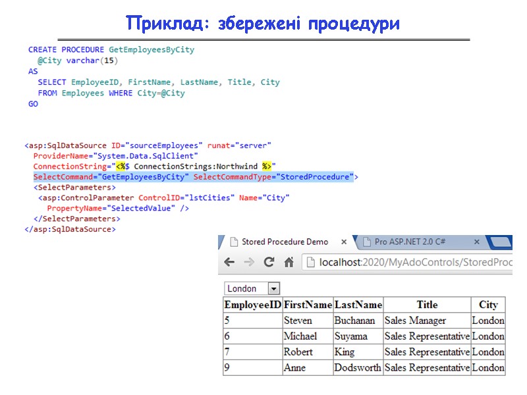The width and height of the screenshot is (527, 395).
Task: Select the cell Dodsworth
Action: pyautogui.click(x=358, y=367)
